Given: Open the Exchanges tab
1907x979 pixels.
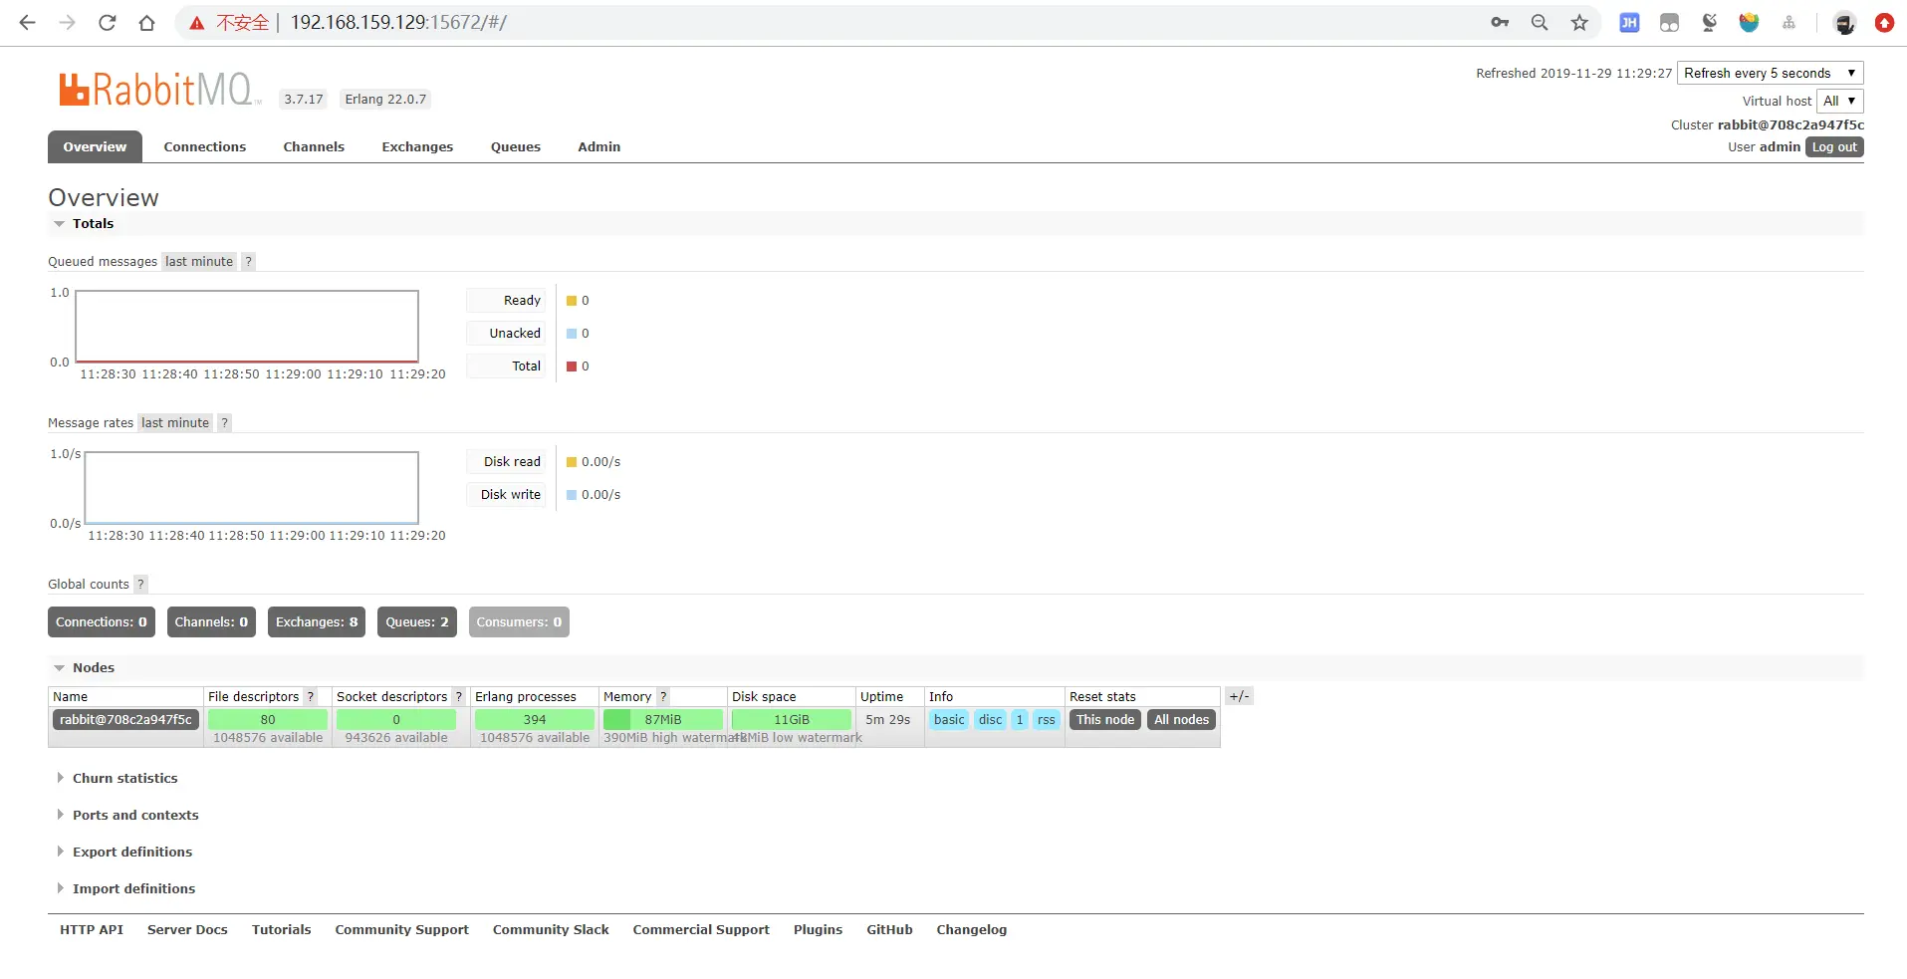Looking at the screenshot, I should click(x=417, y=146).
